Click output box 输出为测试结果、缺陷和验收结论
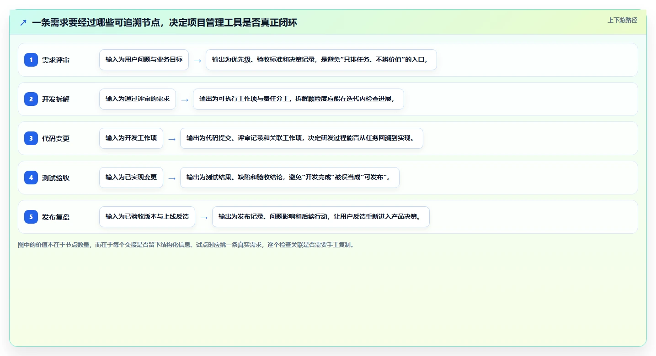The height and width of the screenshot is (356, 656). pos(290,178)
